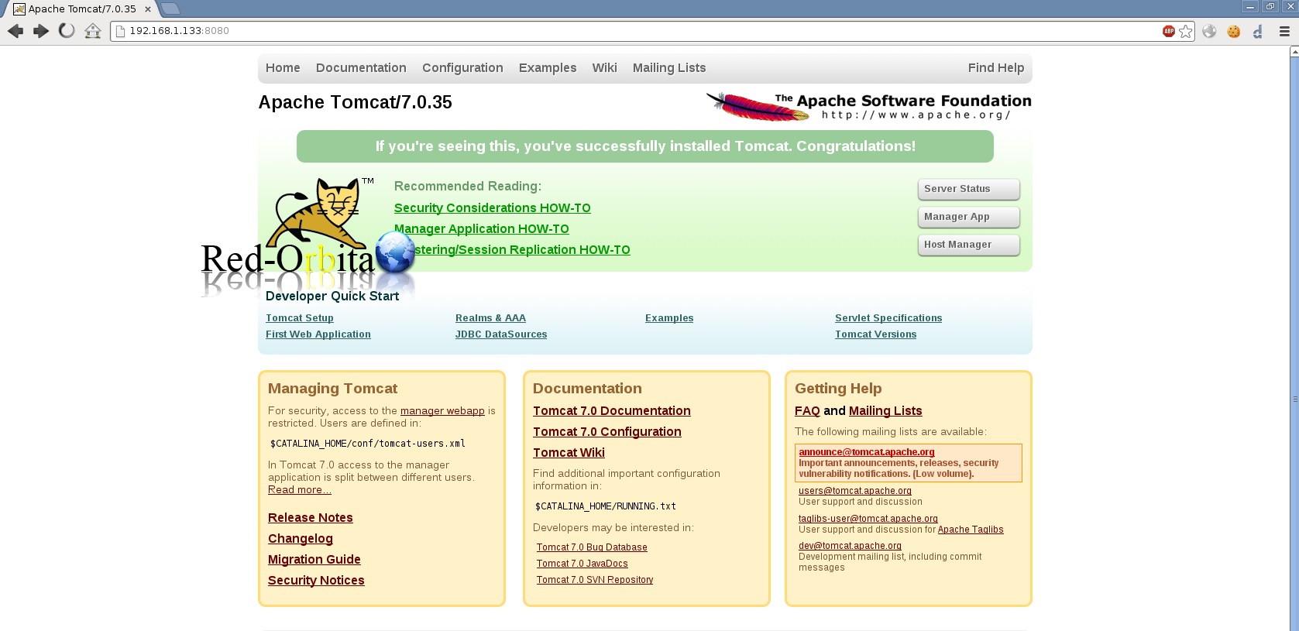The width and height of the screenshot is (1299, 631).
Task: Click the users@tomcat.apache.org link
Action: [855, 491]
